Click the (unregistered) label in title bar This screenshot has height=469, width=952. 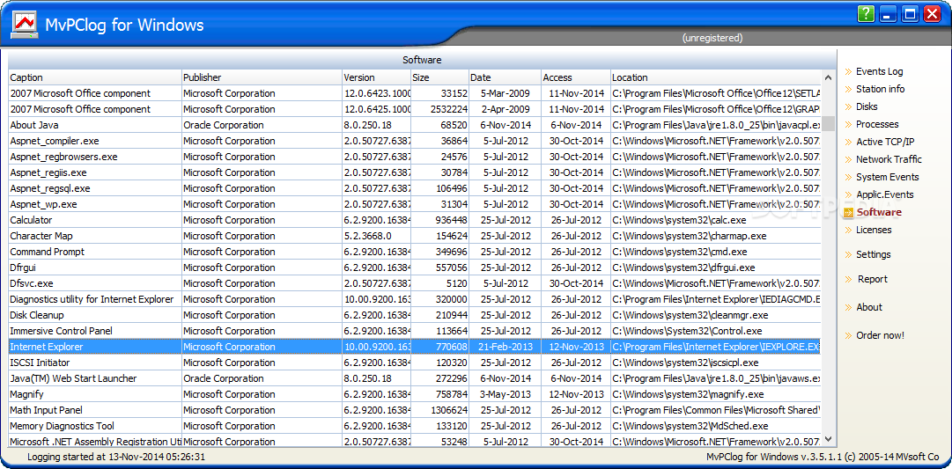(712, 38)
